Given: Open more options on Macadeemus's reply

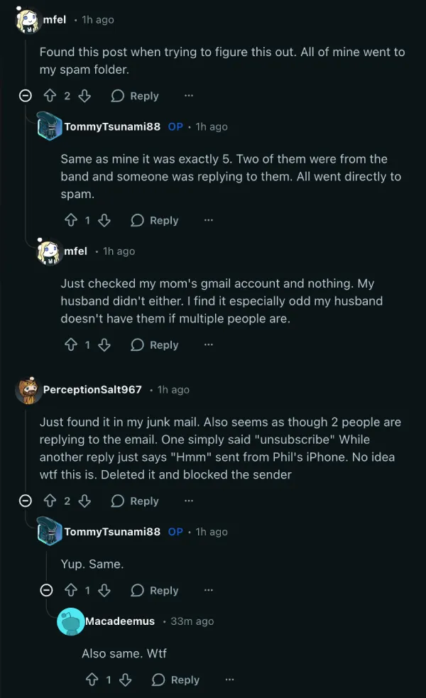Looking at the screenshot, I should (229, 680).
